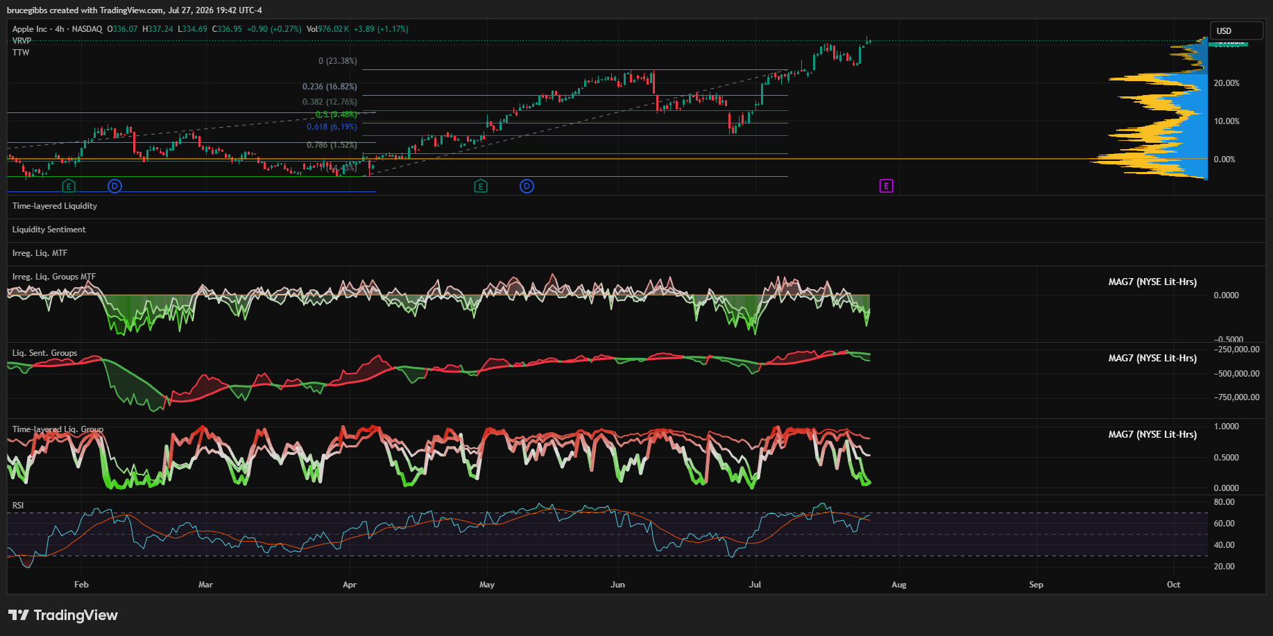Select the green Fib label 0.5 (9.48%)
1273x636 pixels.
click(x=336, y=114)
